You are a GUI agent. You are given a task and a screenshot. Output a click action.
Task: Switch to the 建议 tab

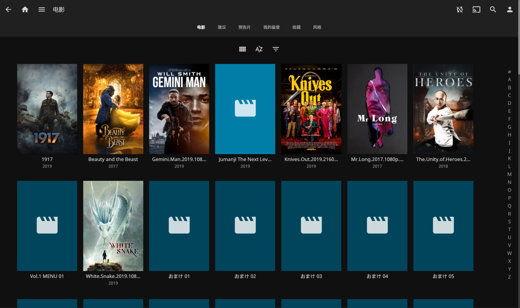coord(222,27)
